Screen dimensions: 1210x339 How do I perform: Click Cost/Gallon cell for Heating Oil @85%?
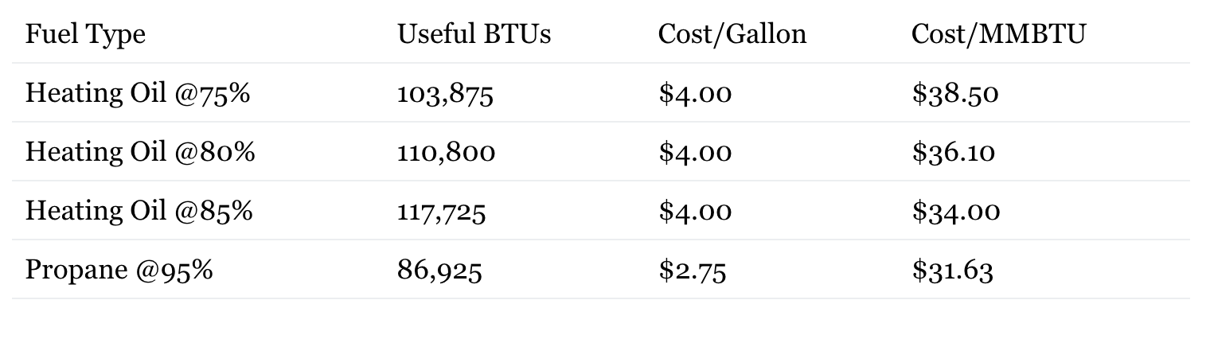point(694,211)
